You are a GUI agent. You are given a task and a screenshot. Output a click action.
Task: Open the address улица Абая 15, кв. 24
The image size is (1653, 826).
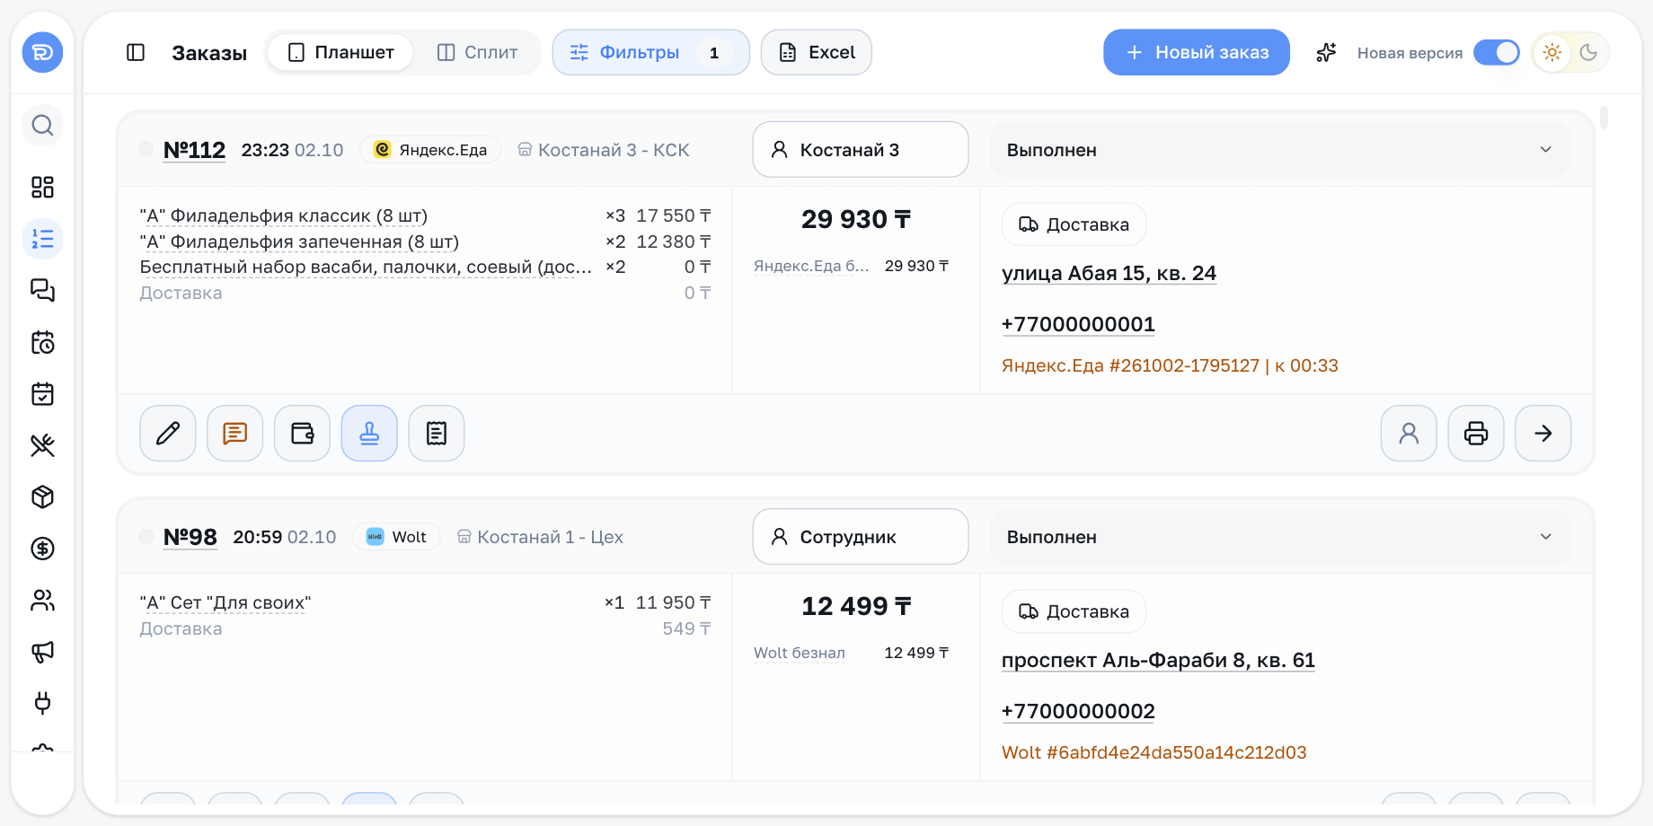coord(1109,273)
